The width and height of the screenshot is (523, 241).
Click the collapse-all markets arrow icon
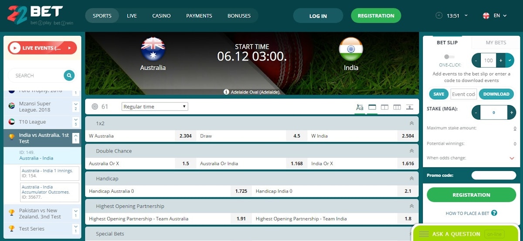(409, 107)
